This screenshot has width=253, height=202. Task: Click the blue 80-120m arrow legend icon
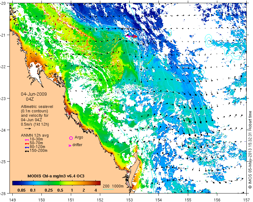tap(27, 147)
